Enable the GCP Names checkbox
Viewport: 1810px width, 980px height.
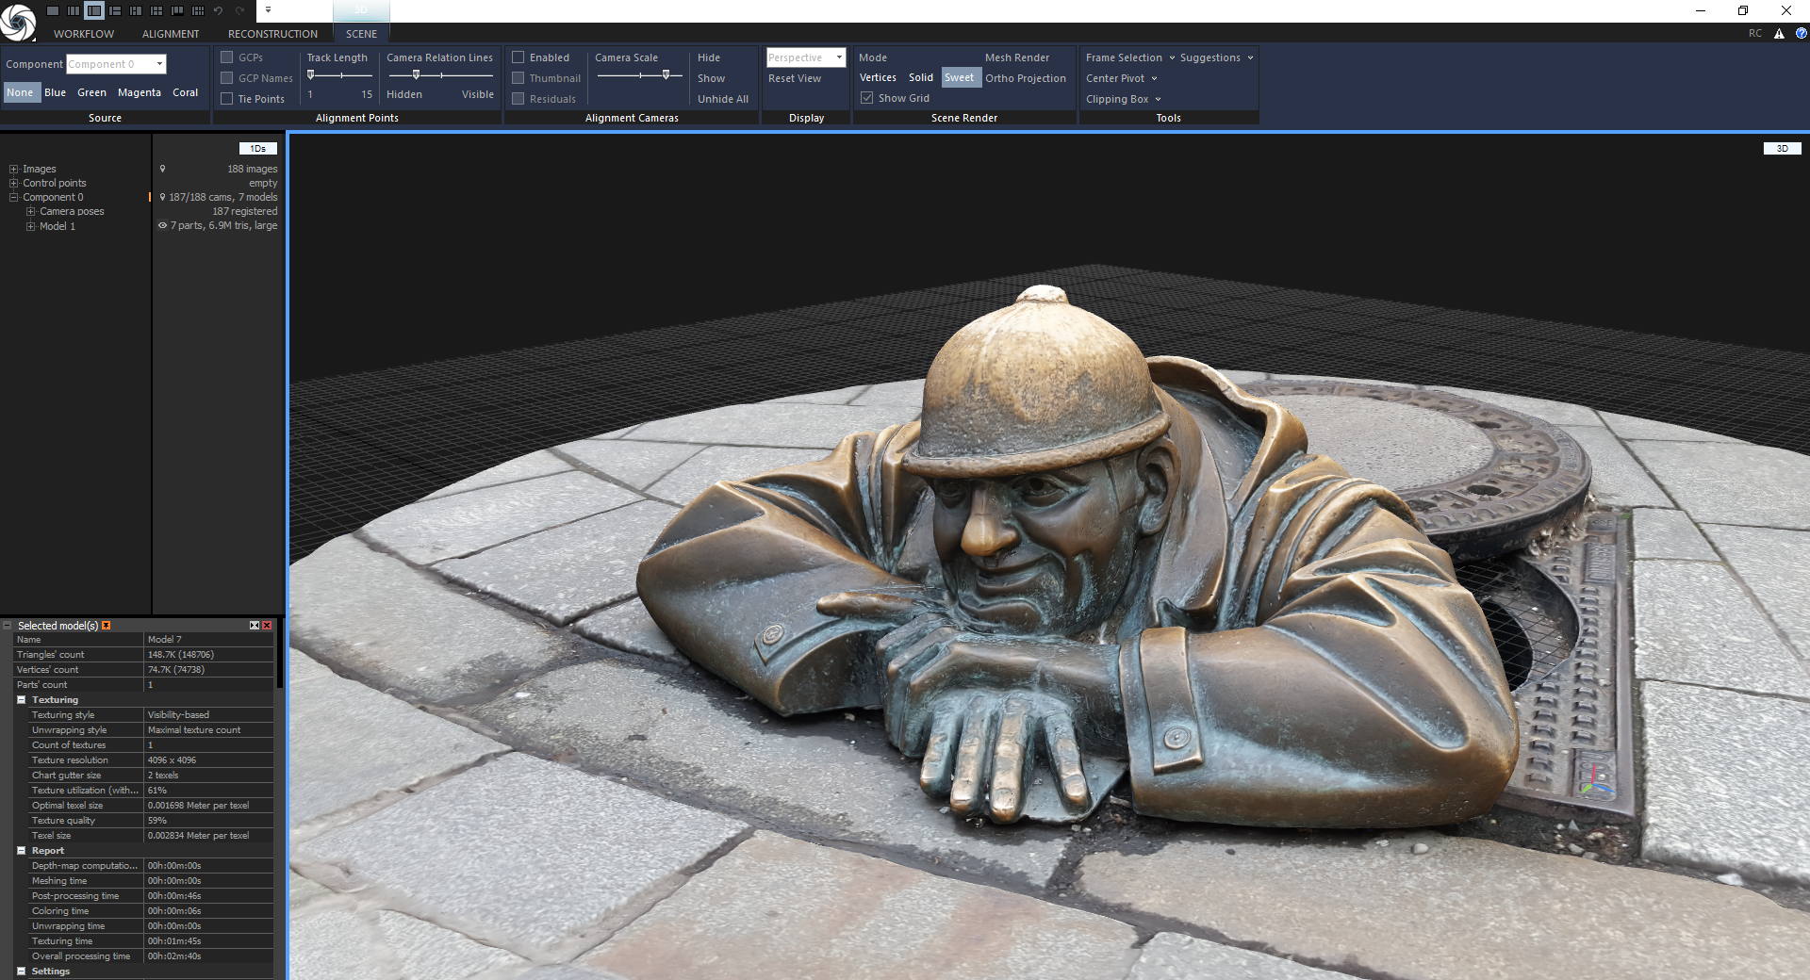(227, 78)
